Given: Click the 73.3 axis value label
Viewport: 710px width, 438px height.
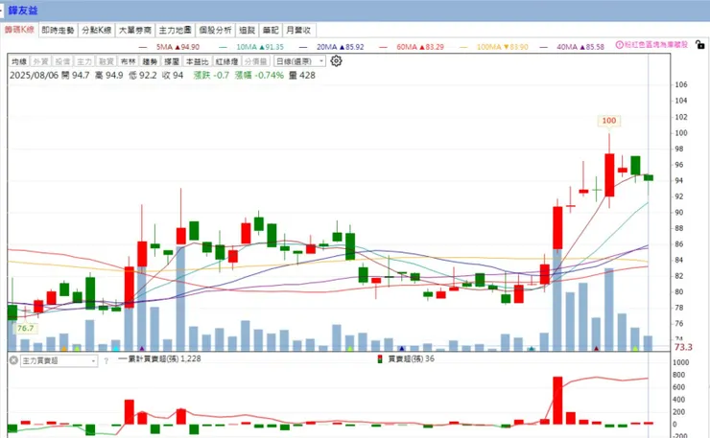Looking at the screenshot, I should coord(683,348).
